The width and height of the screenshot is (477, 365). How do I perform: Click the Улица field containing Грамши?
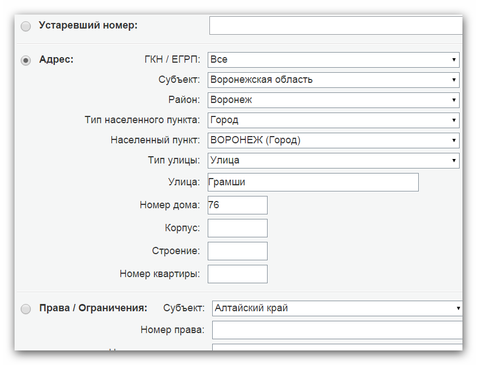click(x=313, y=182)
